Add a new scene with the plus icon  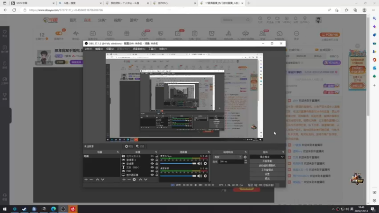(x=86, y=179)
